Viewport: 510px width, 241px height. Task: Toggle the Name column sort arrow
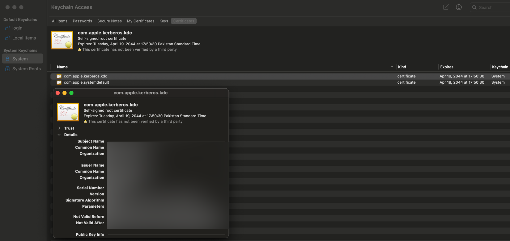(392, 67)
